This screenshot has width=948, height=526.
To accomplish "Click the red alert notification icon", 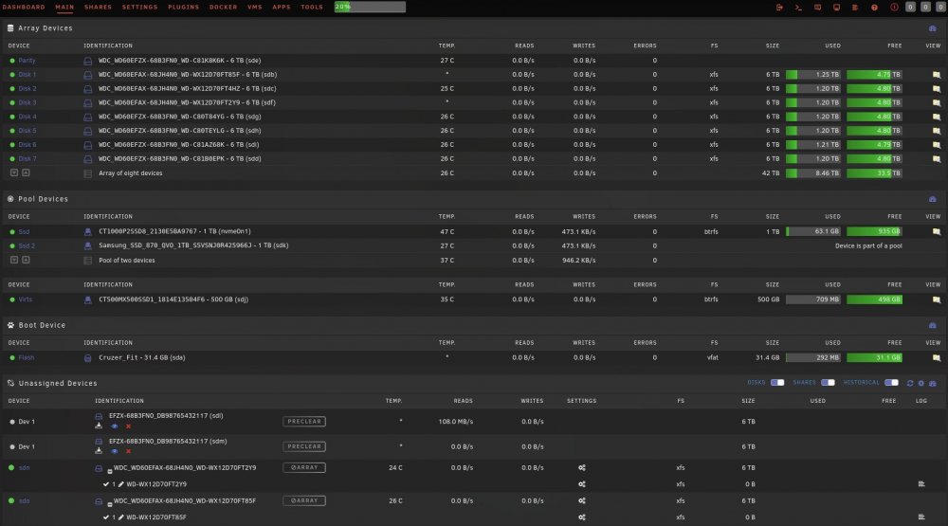I will [x=894, y=8].
